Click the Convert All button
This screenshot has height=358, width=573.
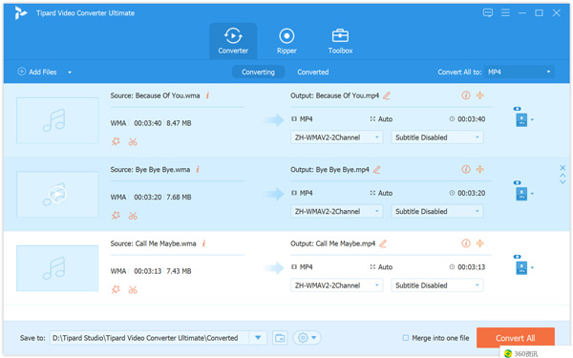[x=516, y=338]
